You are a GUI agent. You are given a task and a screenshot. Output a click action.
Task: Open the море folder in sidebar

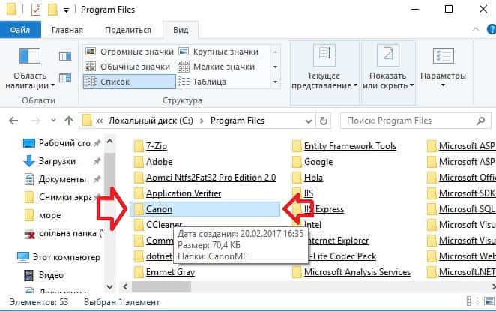pos(43,216)
